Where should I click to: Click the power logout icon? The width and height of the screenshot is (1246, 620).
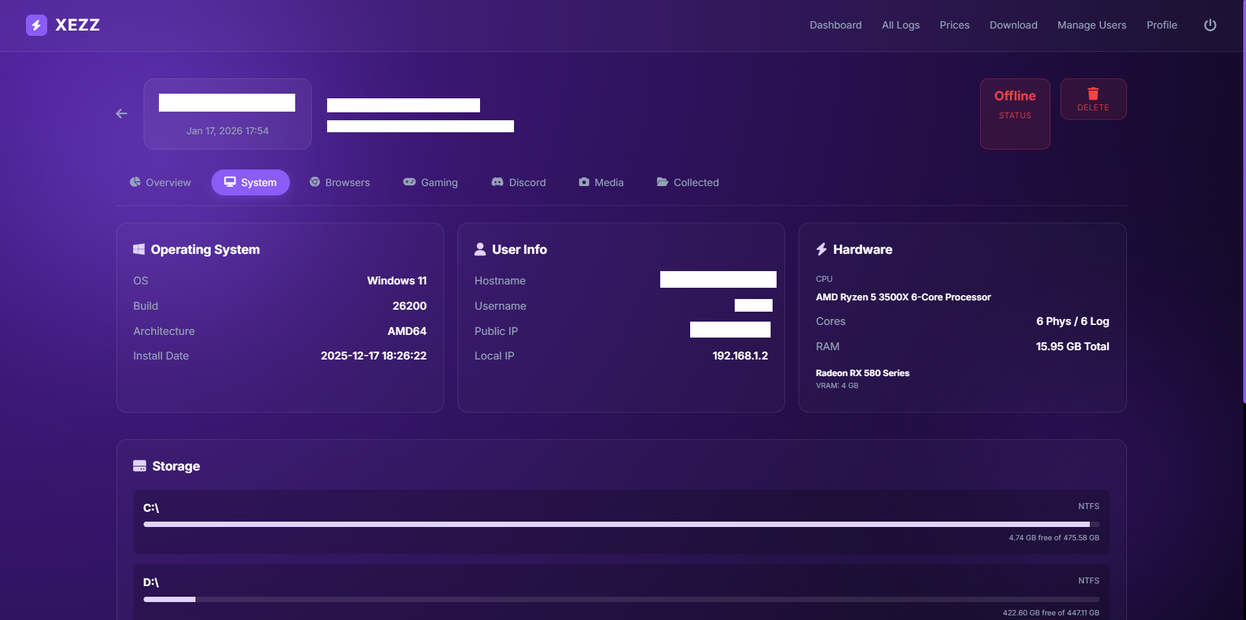pos(1210,25)
